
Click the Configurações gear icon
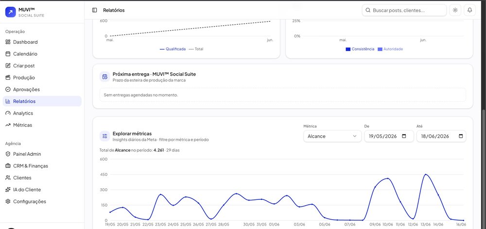(8, 201)
